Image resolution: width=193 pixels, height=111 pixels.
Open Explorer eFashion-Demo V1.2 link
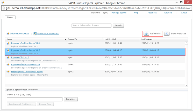(x=25, y=50)
